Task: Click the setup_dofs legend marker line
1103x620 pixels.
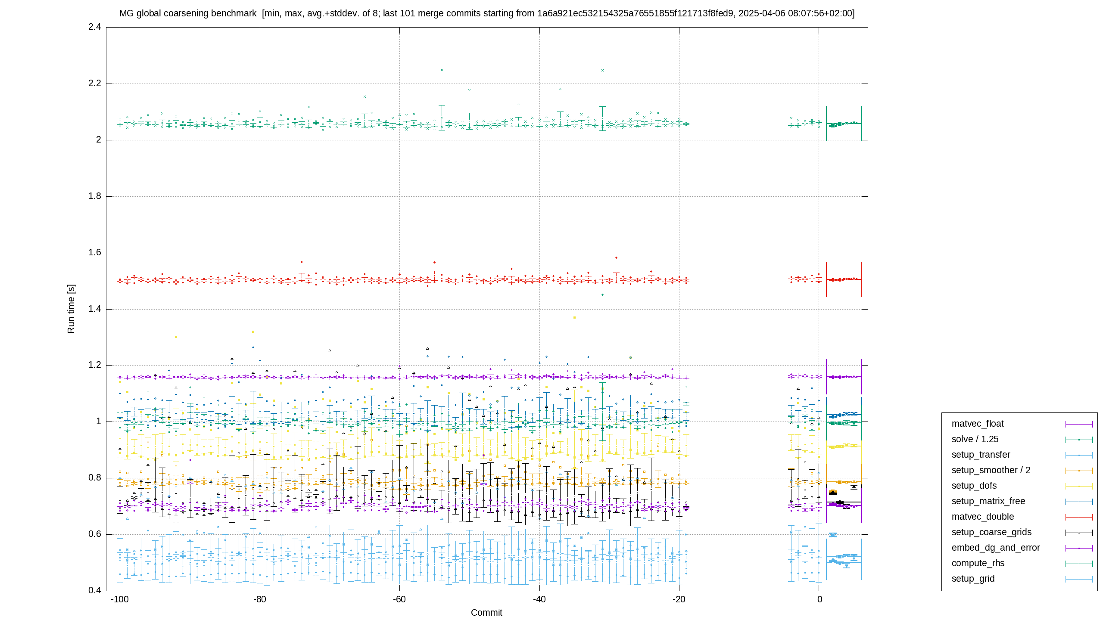Action: (x=1079, y=486)
